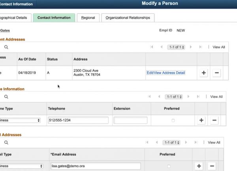Click the Empl ID value NEW
Viewport: 237px width, 171px height.
[181, 30]
